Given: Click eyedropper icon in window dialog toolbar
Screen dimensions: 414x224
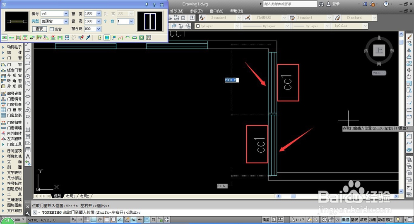Looking at the screenshot, I should (x=88, y=38).
